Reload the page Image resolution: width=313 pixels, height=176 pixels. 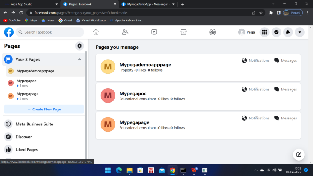pos(21,13)
